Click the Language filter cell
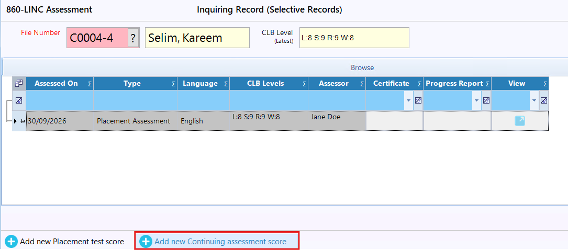The width and height of the screenshot is (568, 250). pos(203,100)
